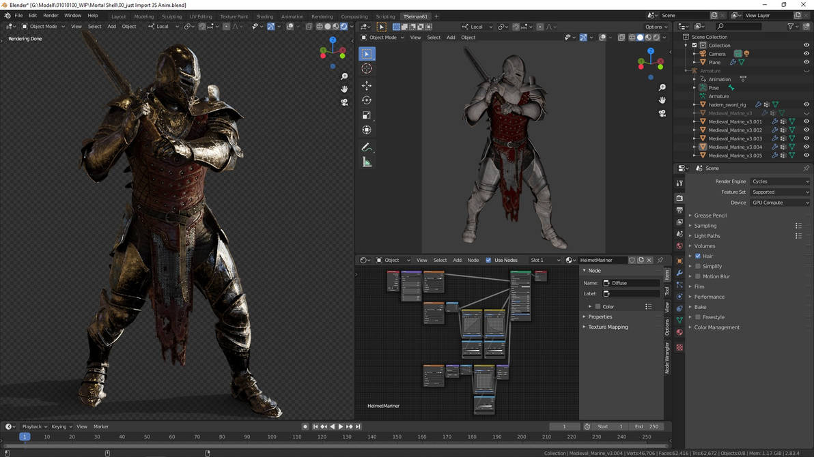This screenshot has width=814, height=457.
Task: Select the Transform tool
Action: pos(367,130)
